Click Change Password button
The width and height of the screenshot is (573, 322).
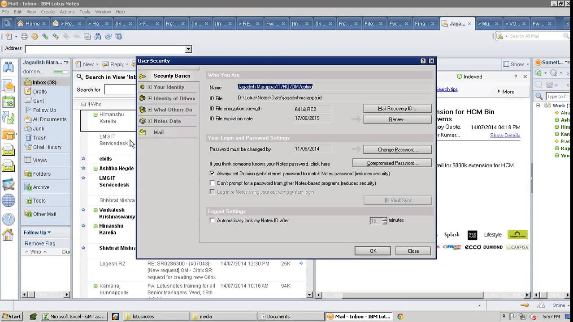tap(397, 149)
